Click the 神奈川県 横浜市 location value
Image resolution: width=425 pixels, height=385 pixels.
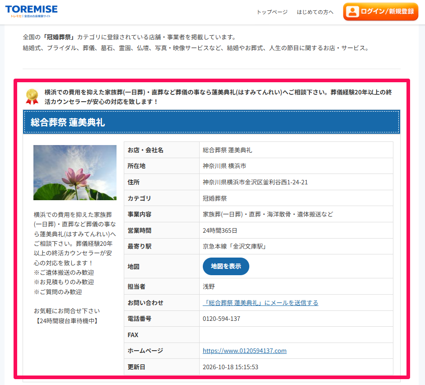[x=224, y=166]
